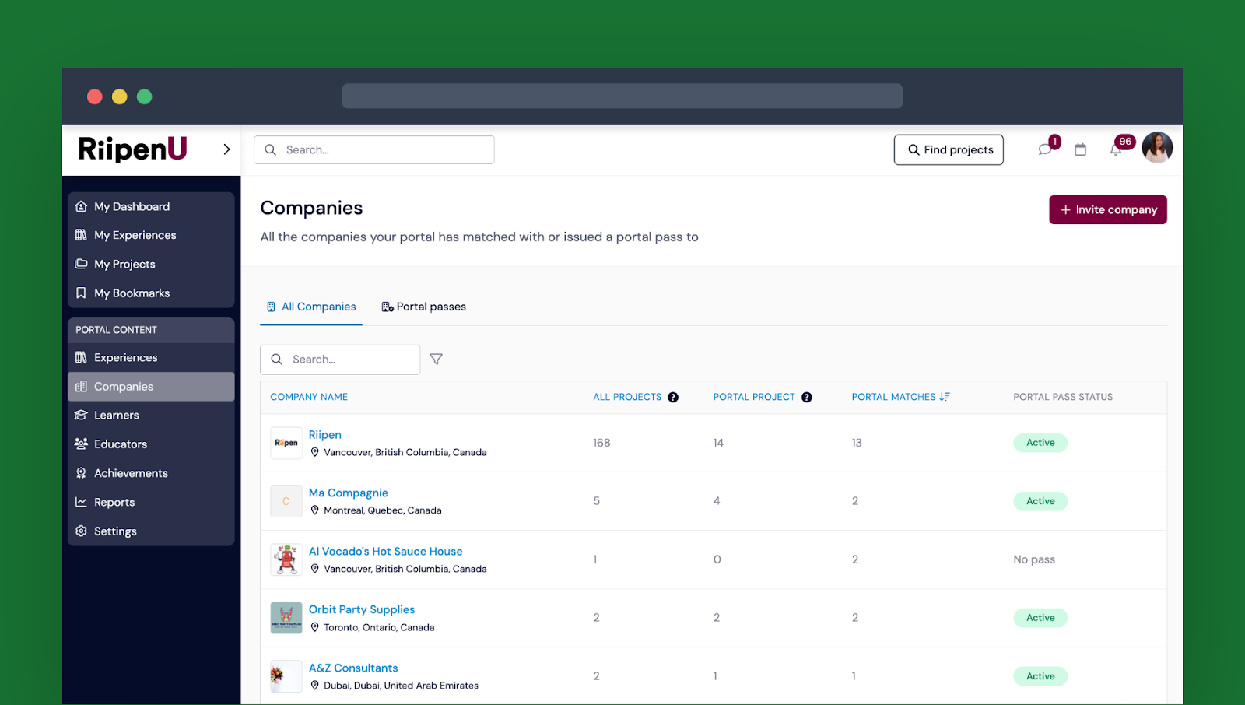This screenshot has height=705, width=1245.
Task: Click Active status badge for Ma Compagnie
Action: 1040,501
